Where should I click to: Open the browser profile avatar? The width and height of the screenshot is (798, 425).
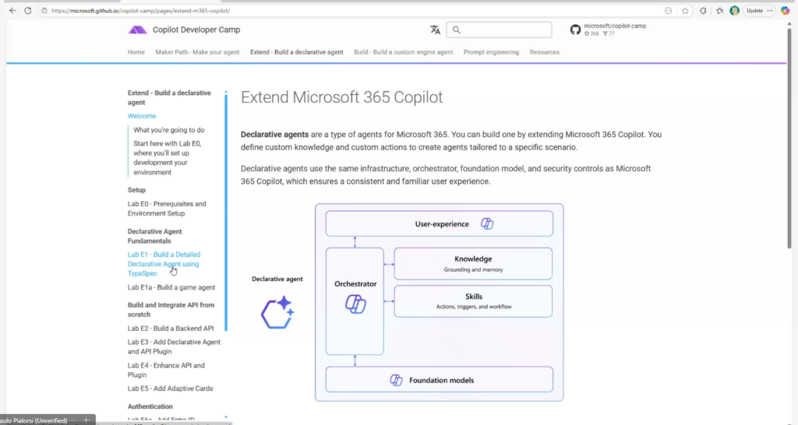[x=734, y=11]
